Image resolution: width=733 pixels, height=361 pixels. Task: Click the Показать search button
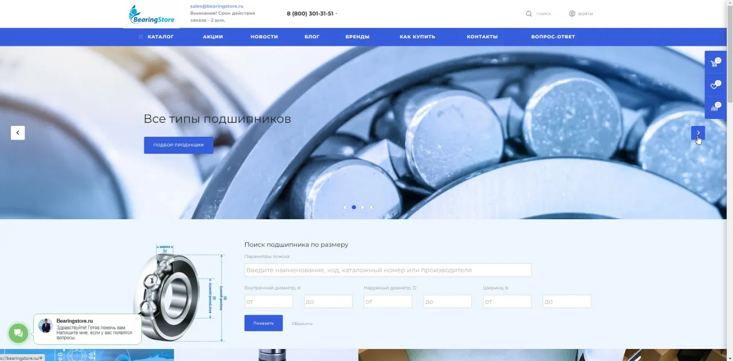(263, 323)
